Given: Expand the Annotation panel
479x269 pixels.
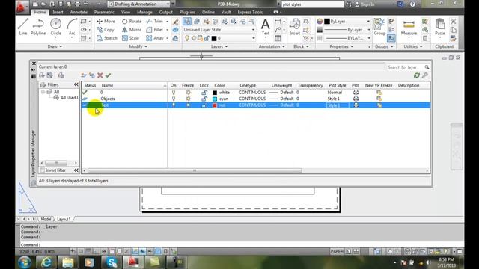Looking at the screenshot, I should (272, 46).
